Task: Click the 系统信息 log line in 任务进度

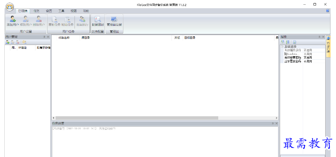Action: tap(84, 128)
